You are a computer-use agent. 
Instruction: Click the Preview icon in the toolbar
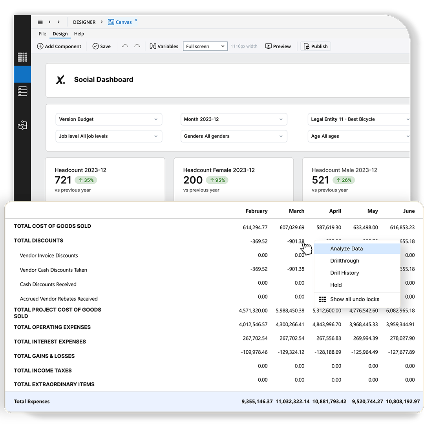coord(268,46)
